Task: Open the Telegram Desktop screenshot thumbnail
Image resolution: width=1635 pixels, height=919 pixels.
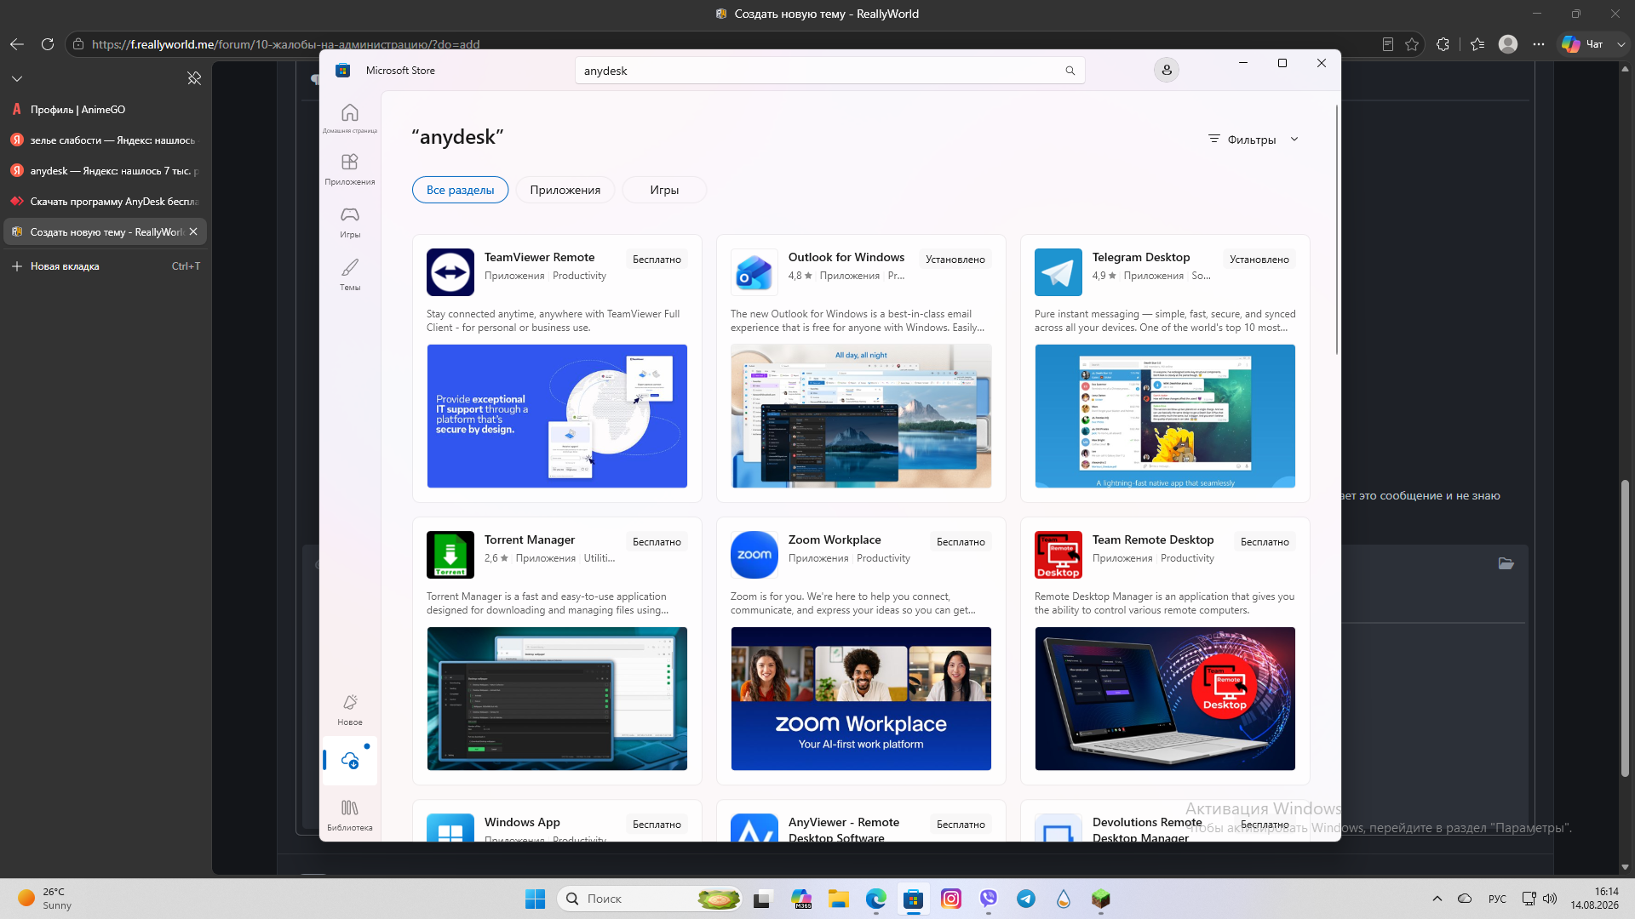Action: point(1165,416)
